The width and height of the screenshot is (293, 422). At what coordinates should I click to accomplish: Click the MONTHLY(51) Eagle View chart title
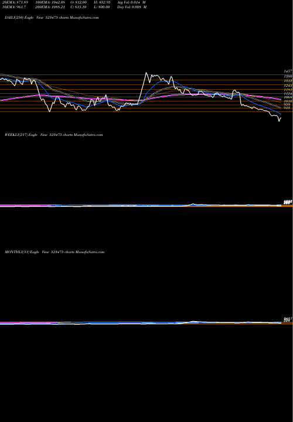(54, 252)
